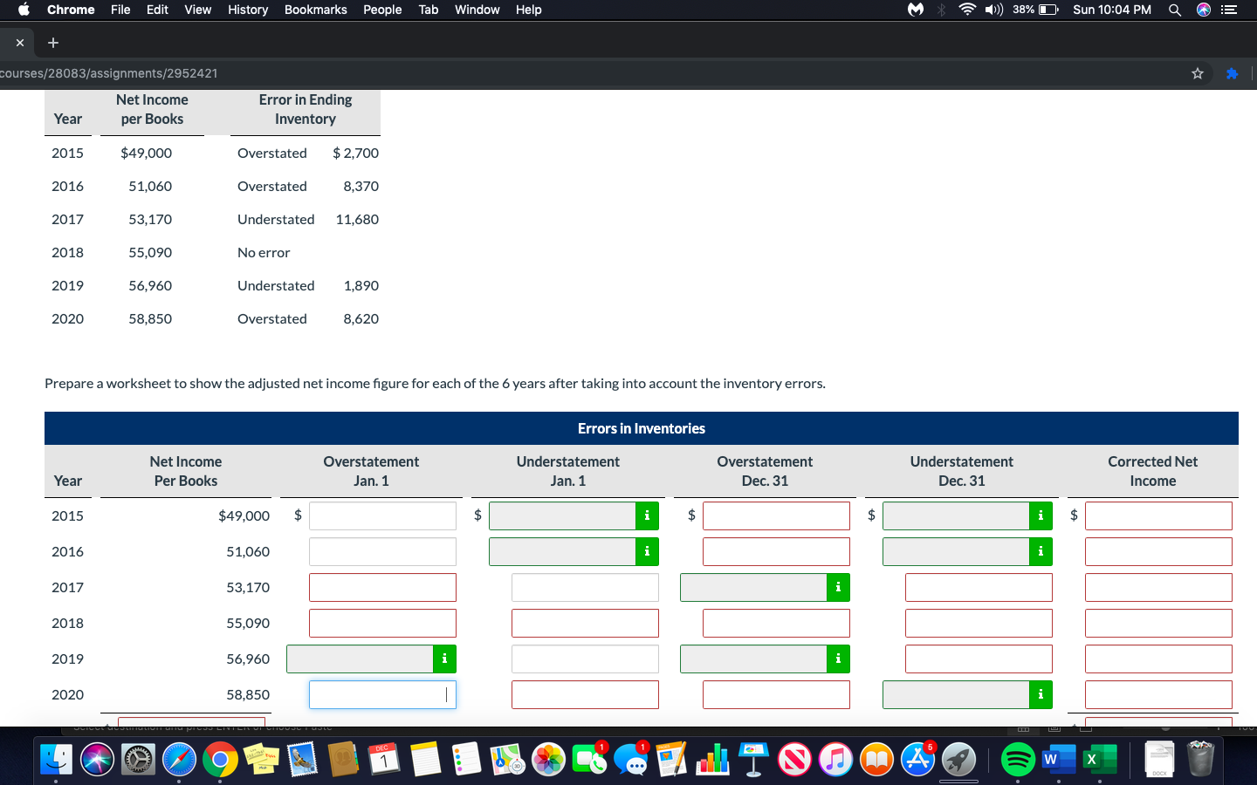Viewport: 1257px width, 785px height.
Task: Open Google Chrome from the dock
Action: pos(220,760)
